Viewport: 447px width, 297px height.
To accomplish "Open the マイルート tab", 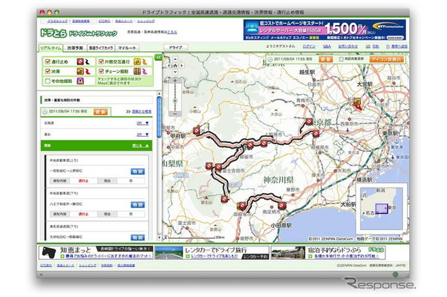I will click(128, 47).
